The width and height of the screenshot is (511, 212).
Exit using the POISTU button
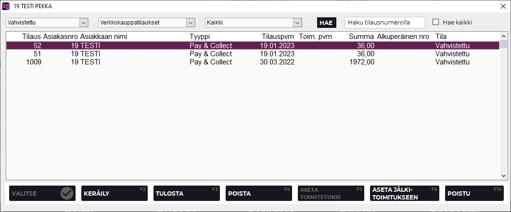(475, 193)
